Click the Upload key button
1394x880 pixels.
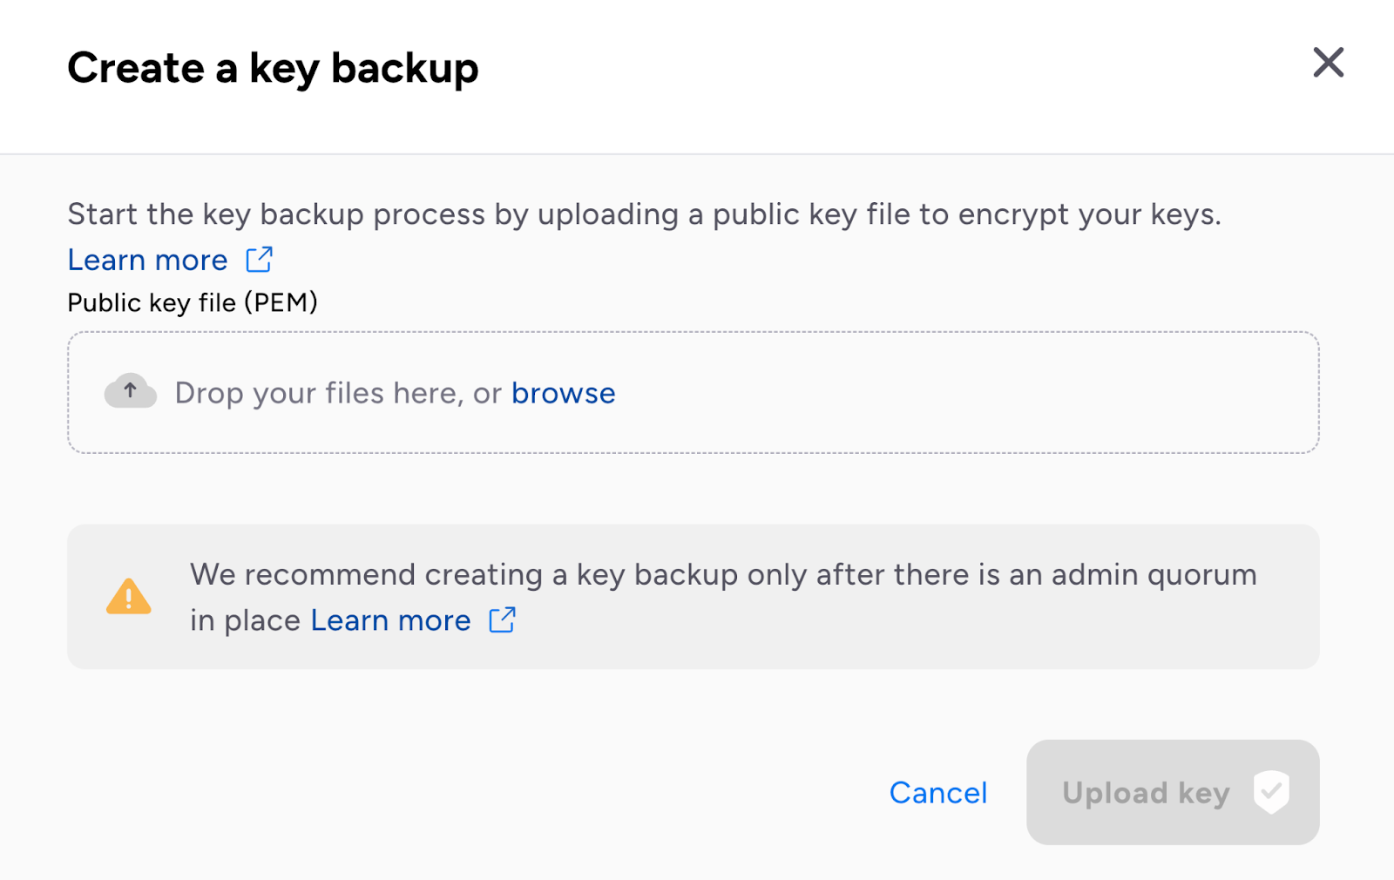click(x=1173, y=792)
